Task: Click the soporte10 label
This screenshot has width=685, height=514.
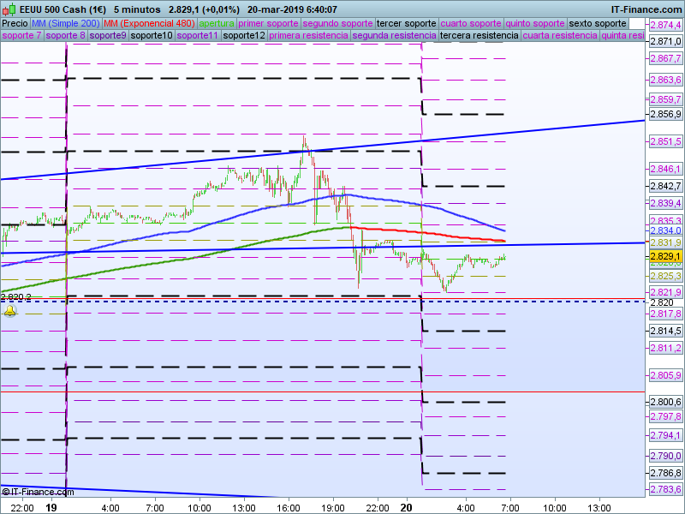Action: tap(152, 35)
